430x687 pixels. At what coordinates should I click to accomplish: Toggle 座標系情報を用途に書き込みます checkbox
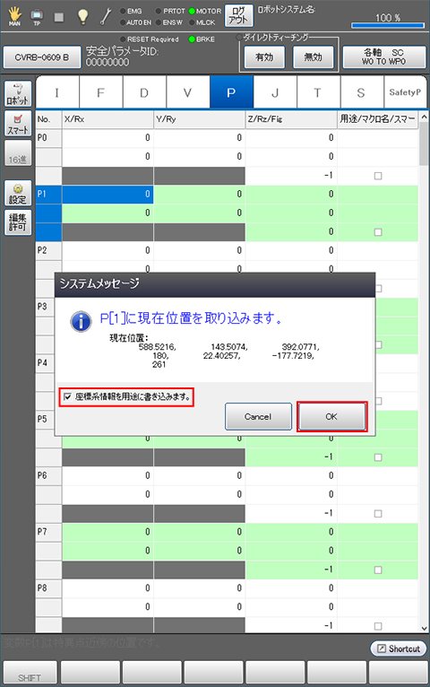(x=67, y=397)
